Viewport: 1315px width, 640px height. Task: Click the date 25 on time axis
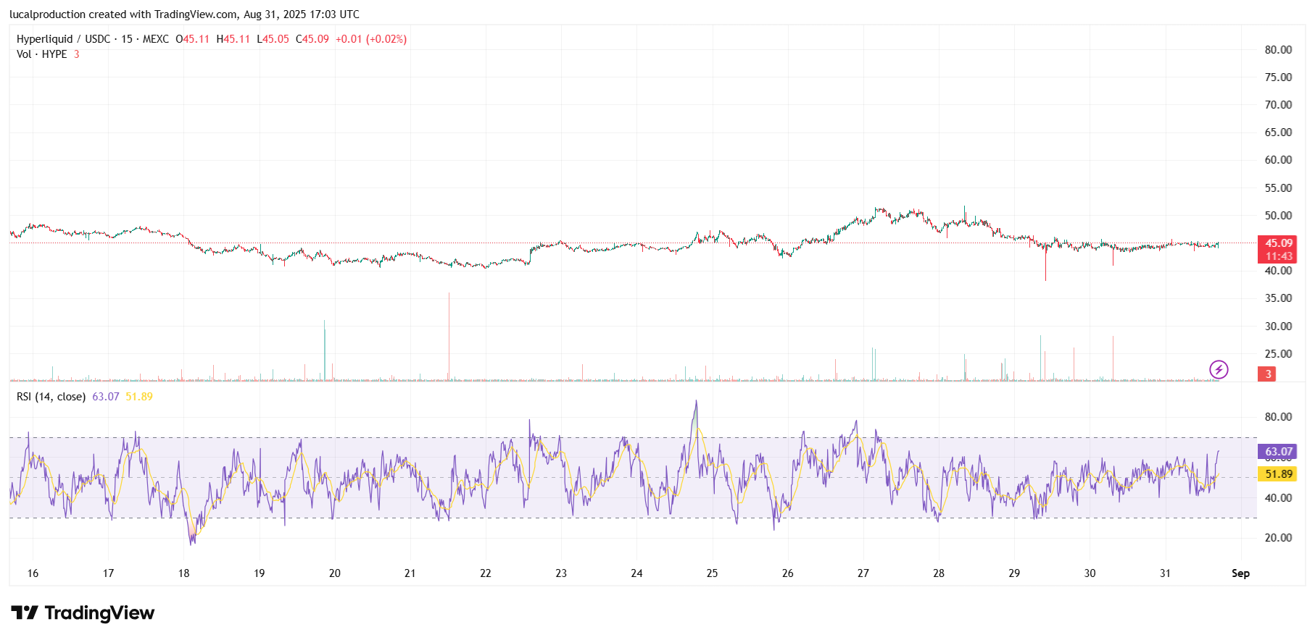coord(713,573)
